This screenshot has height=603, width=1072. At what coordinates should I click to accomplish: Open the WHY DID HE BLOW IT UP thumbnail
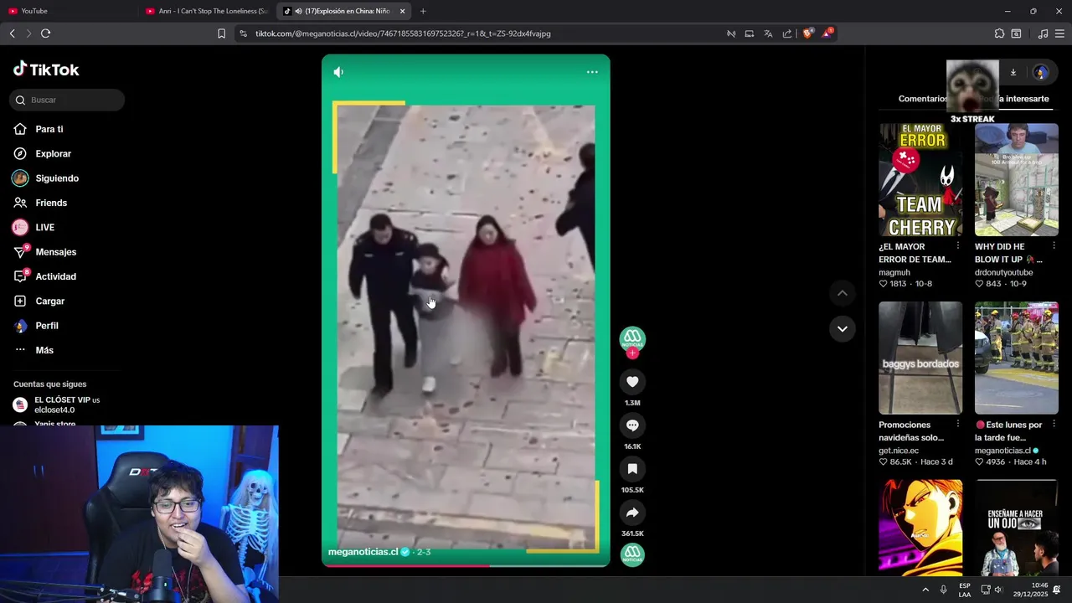click(x=1017, y=180)
